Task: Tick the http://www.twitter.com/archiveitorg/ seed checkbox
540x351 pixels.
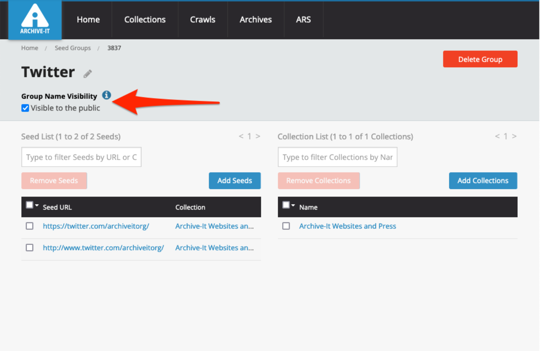Action: point(30,248)
